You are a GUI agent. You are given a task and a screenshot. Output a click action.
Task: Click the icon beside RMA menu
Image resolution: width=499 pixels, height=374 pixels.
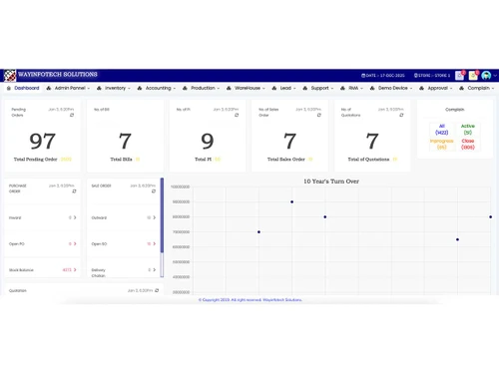[342, 88]
